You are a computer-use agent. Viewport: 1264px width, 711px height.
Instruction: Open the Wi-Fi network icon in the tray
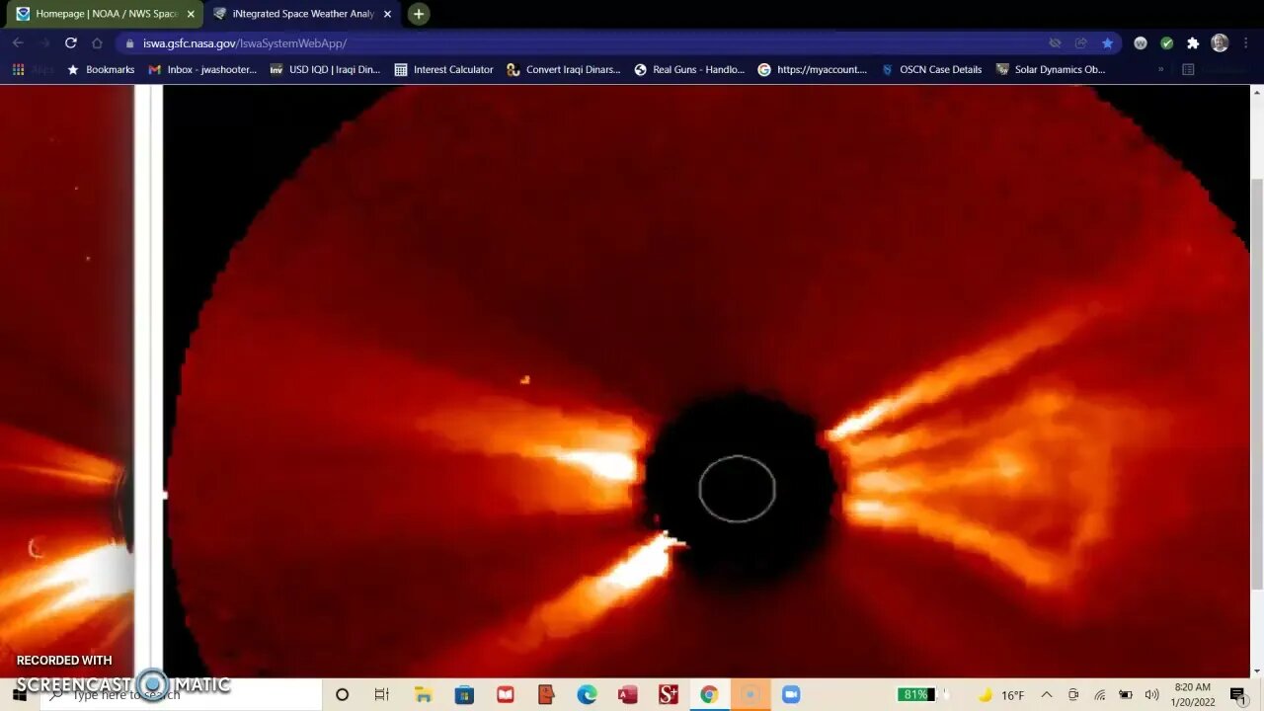coord(1099,695)
